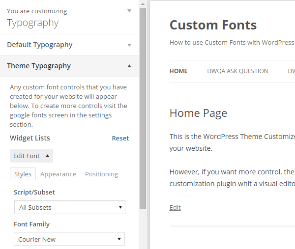Click the sidebar scrollbar up arrow

(143, 4)
